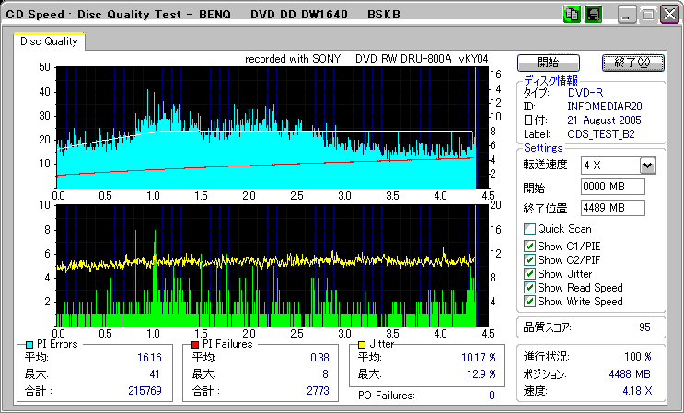Toggle the Show C2/PIF checkbox
Image resolution: width=684 pixels, height=413 pixels.
pyautogui.click(x=529, y=259)
